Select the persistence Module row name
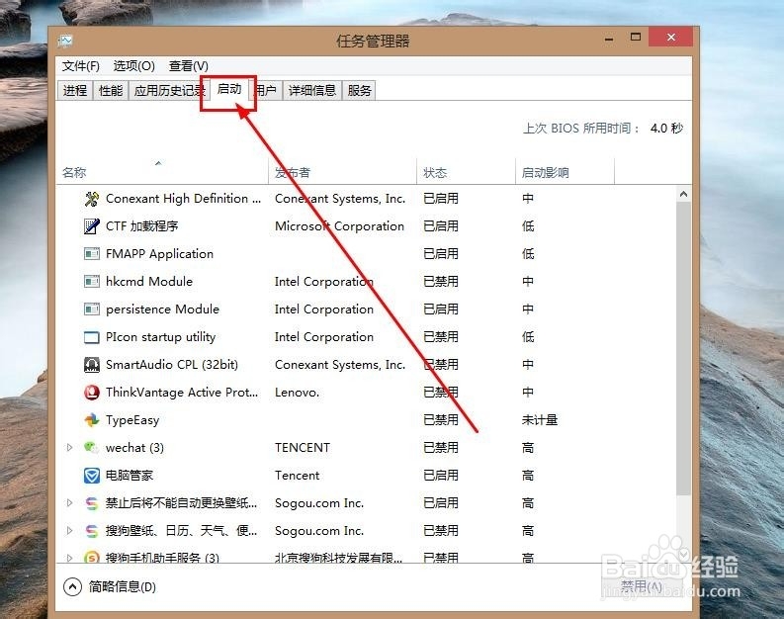Screen dimensions: 784x619 pos(162,309)
